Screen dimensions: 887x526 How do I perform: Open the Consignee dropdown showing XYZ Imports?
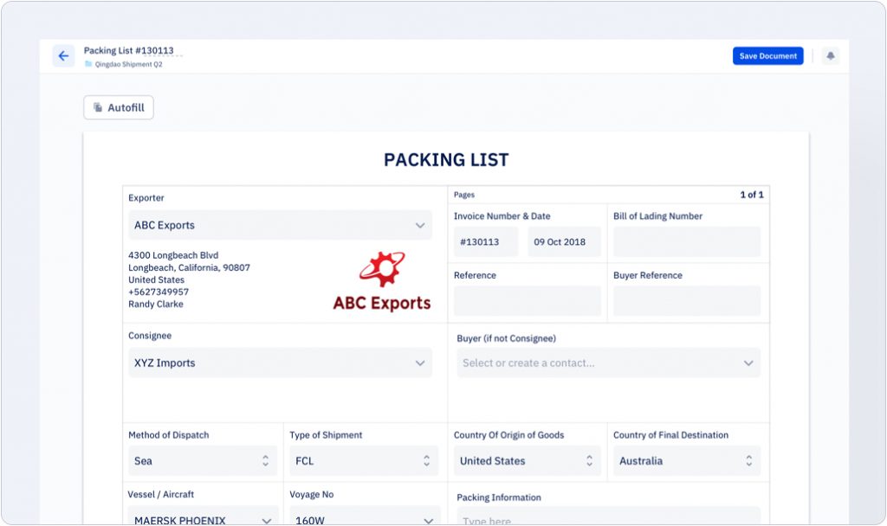(280, 362)
